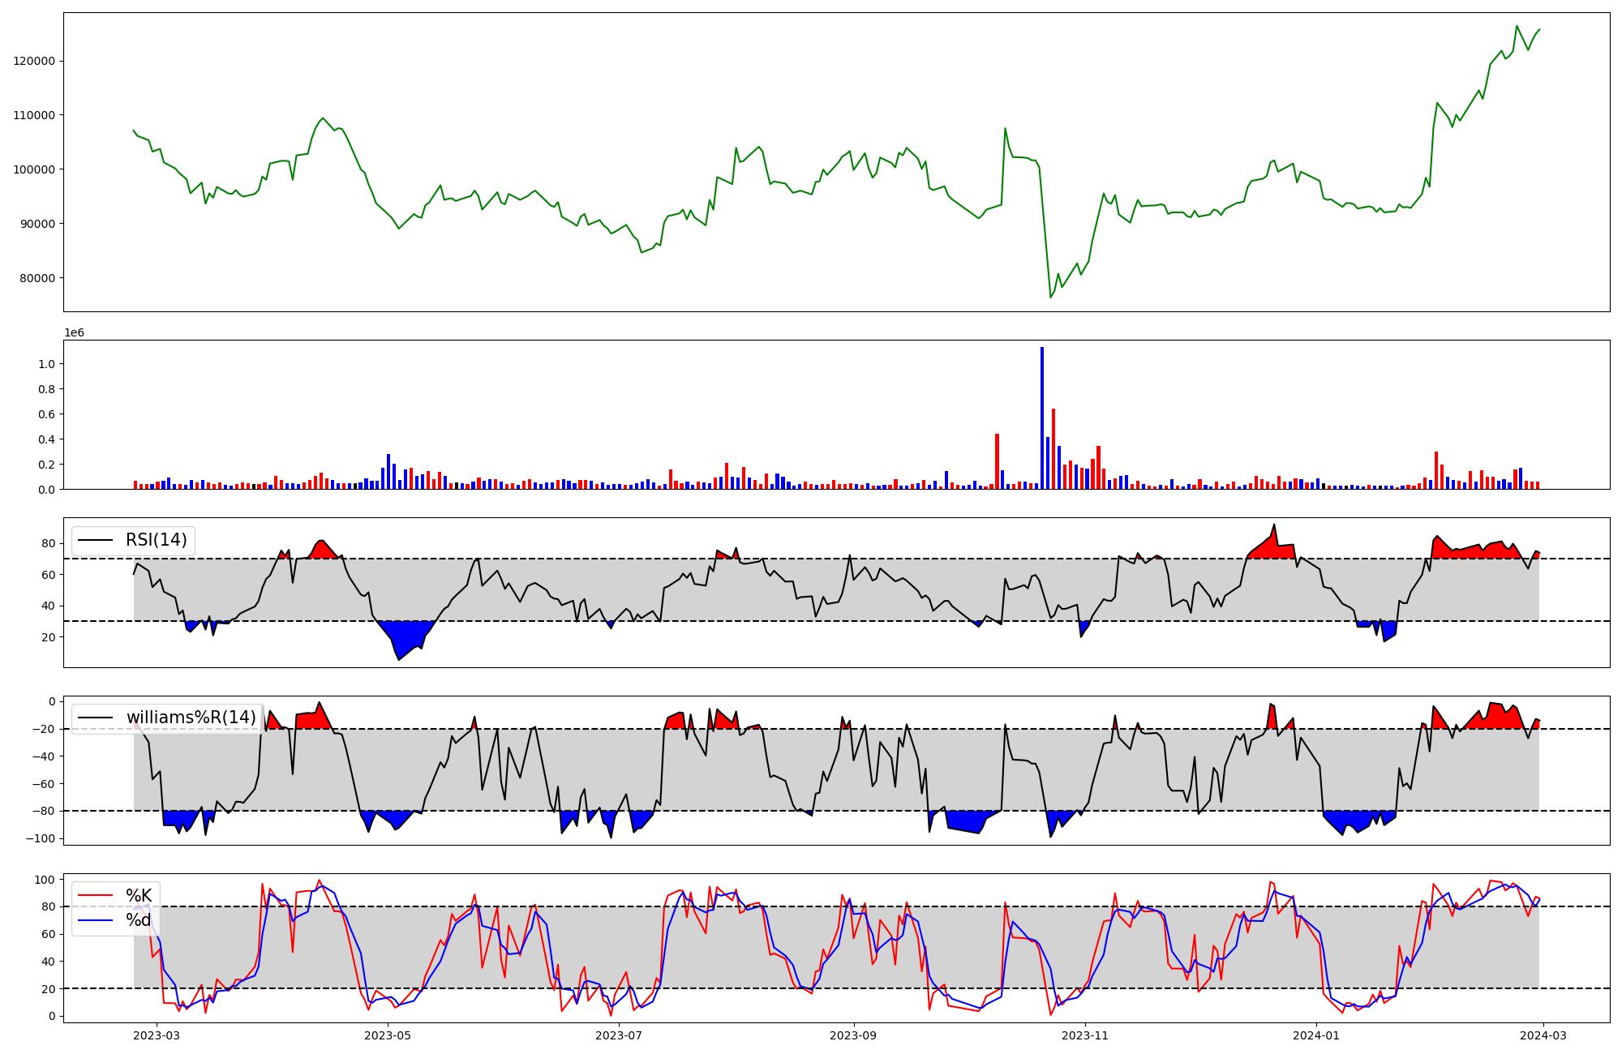Image resolution: width=1622 pixels, height=1054 pixels.
Task: Select the %K legend entry
Action: click(139, 895)
